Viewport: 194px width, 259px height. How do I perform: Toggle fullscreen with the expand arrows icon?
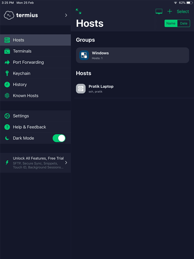(x=78, y=11)
